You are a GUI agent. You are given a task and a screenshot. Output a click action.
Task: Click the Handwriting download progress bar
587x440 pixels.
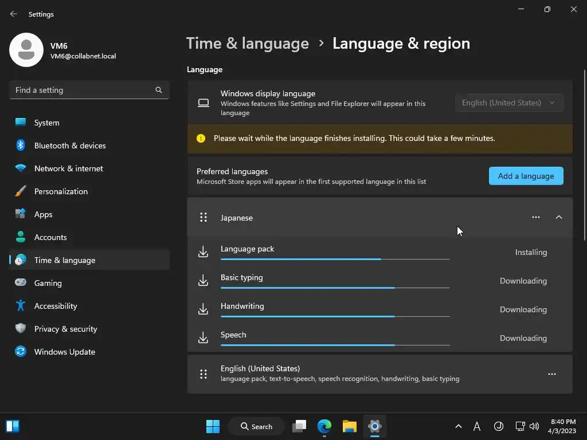335,316
